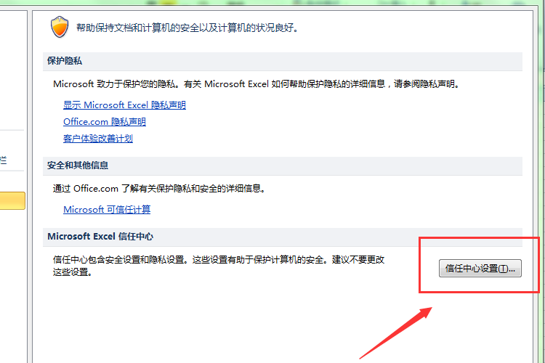
Task: Click the 安全和其他信息 section header
Action: 78,166
